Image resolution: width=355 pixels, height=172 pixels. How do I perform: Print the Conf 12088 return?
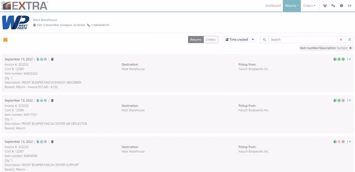[x=41, y=100]
